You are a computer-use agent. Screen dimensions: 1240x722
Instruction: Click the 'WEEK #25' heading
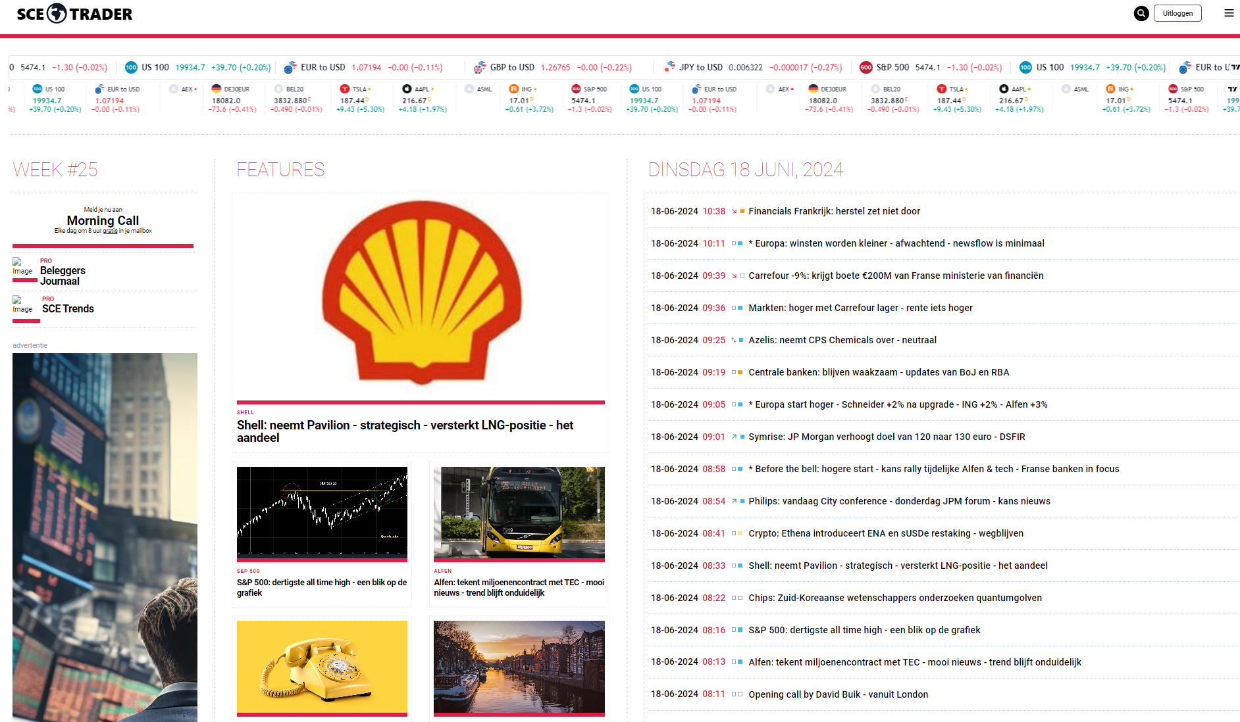click(x=55, y=170)
